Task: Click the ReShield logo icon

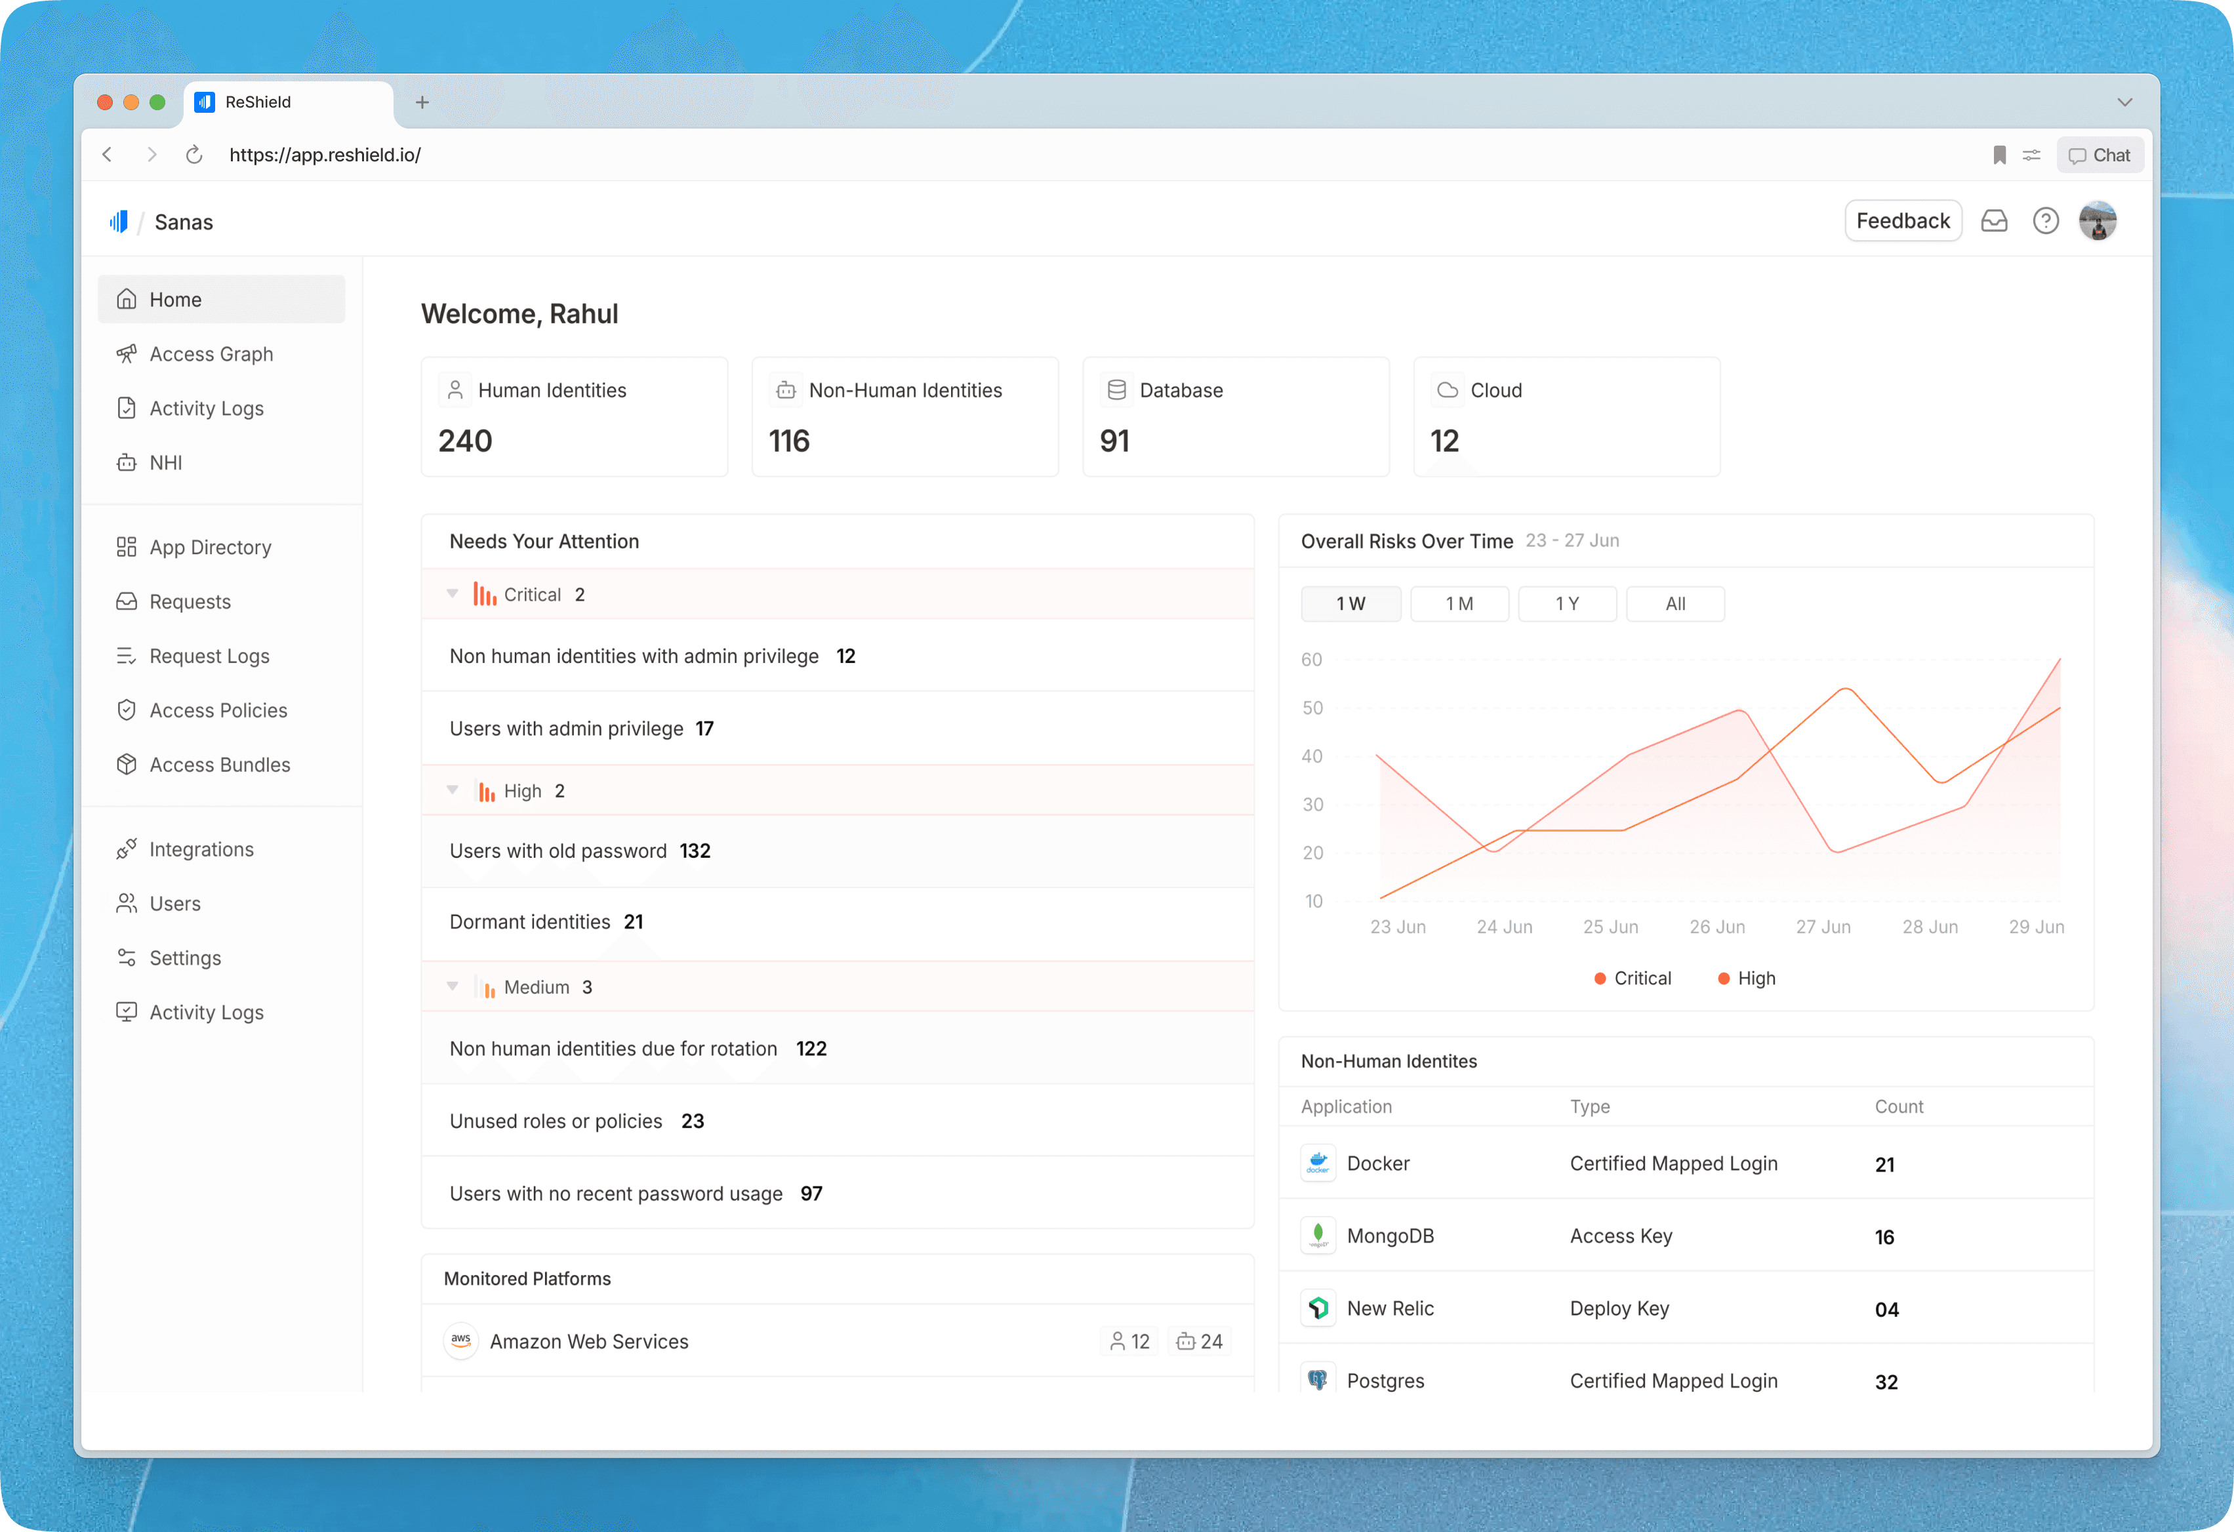Action: 118,222
